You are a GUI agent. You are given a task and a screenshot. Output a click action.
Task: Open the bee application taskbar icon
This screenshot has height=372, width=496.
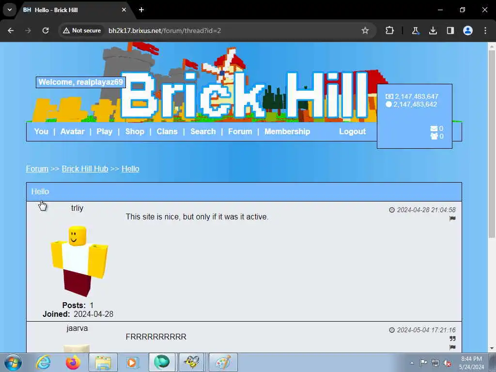pos(191,362)
